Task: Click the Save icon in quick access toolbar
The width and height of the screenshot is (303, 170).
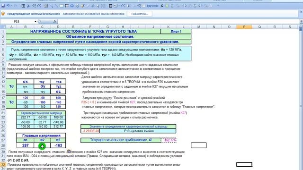Action: 3,6
